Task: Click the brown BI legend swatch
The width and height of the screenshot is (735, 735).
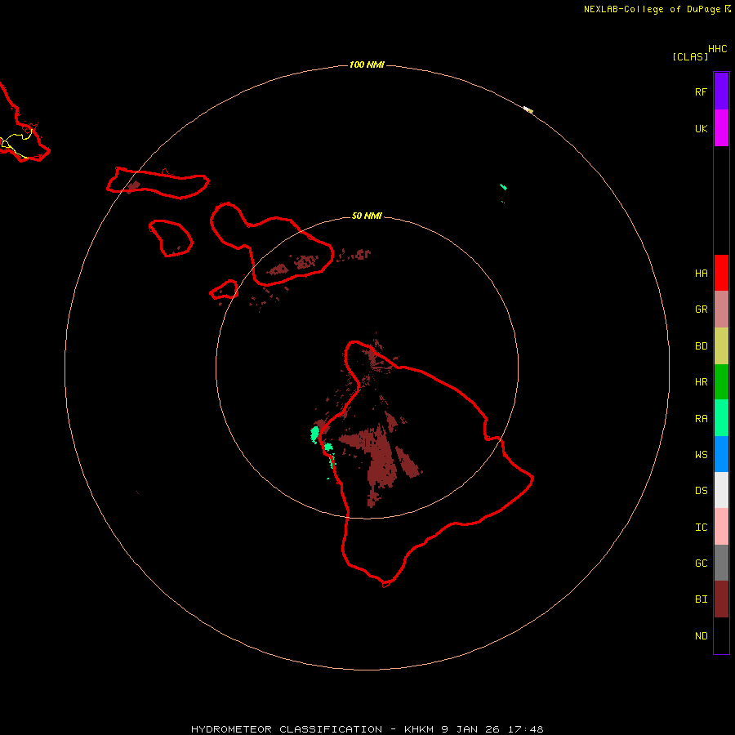Action: (721, 599)
